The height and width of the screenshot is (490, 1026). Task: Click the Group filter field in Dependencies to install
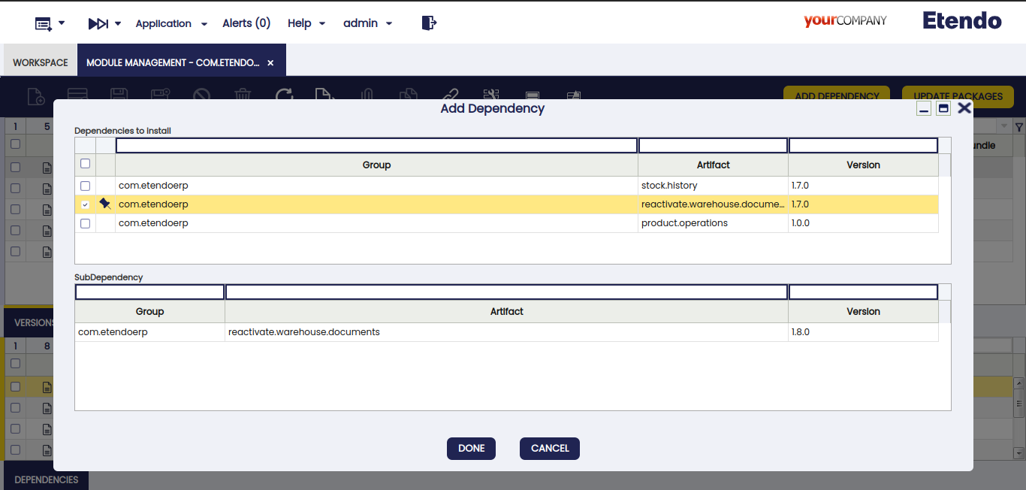(x=376, y=146)
